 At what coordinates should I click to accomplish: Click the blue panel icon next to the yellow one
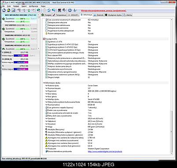(x=13, y=10)
